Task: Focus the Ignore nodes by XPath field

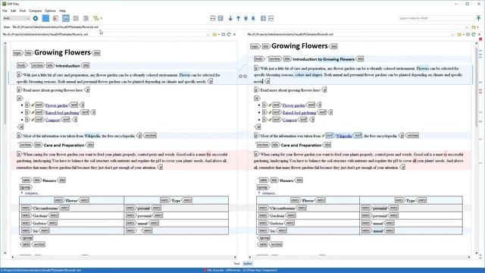Action: pyautogui.click(x=436, y=18)
